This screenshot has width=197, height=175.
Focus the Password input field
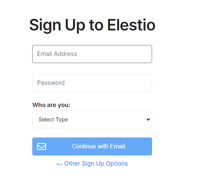(92, 83)
